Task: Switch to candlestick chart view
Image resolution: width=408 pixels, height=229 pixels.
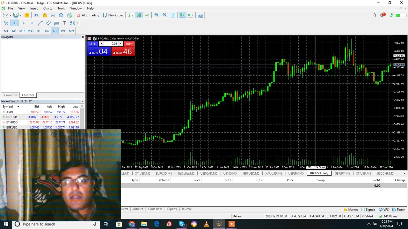Action: pos(139,15)
